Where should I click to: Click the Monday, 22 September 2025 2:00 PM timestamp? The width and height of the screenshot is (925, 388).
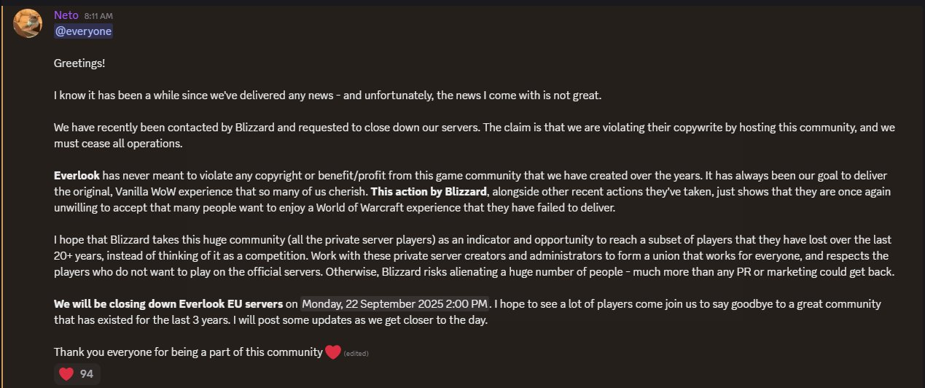(396, 303)
